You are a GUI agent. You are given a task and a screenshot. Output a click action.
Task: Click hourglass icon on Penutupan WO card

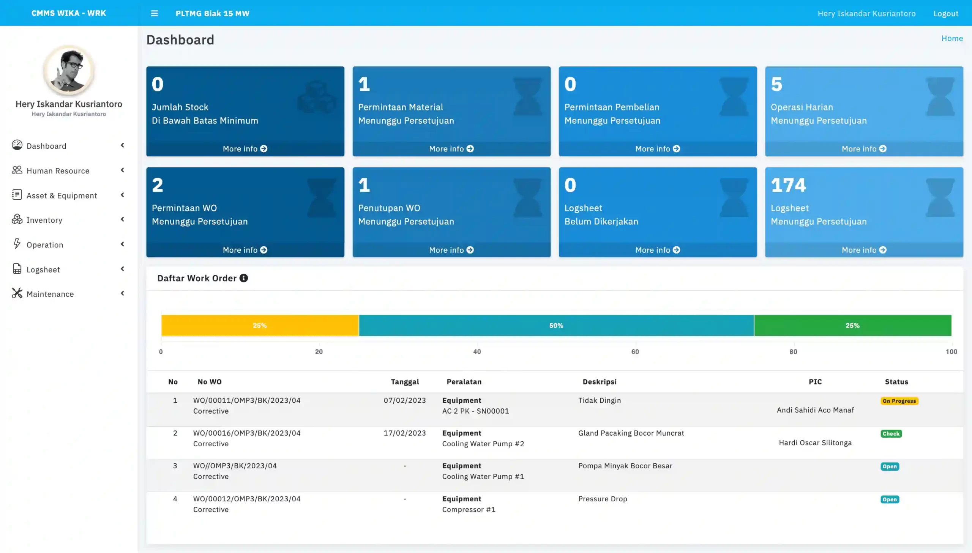(528, 197)
